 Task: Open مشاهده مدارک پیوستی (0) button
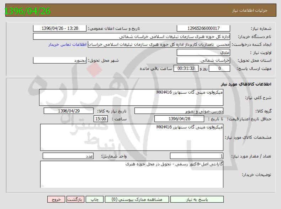[137, 199]
